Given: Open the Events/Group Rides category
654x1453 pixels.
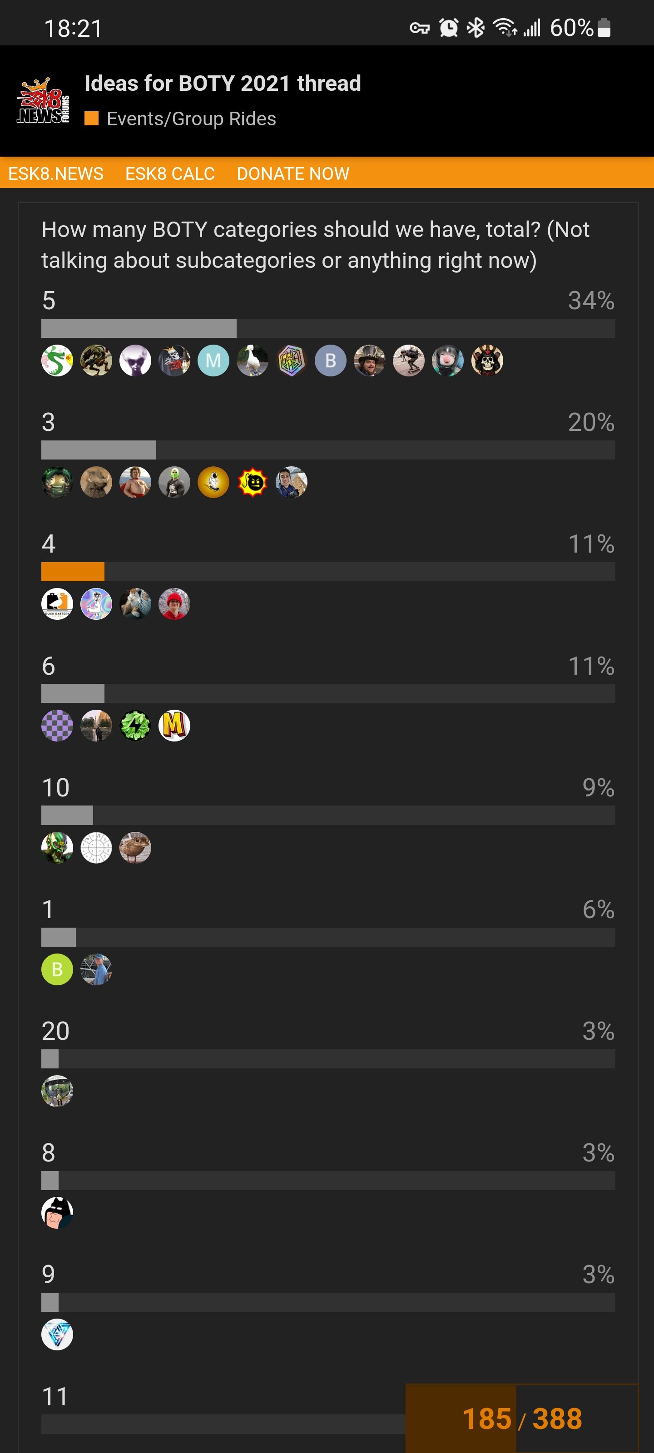Looking at the screenshot, I should coord(191,119).
